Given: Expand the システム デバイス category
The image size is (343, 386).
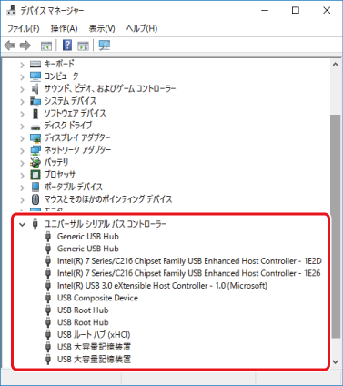Looking at the screenshot, I should [22, 101].
